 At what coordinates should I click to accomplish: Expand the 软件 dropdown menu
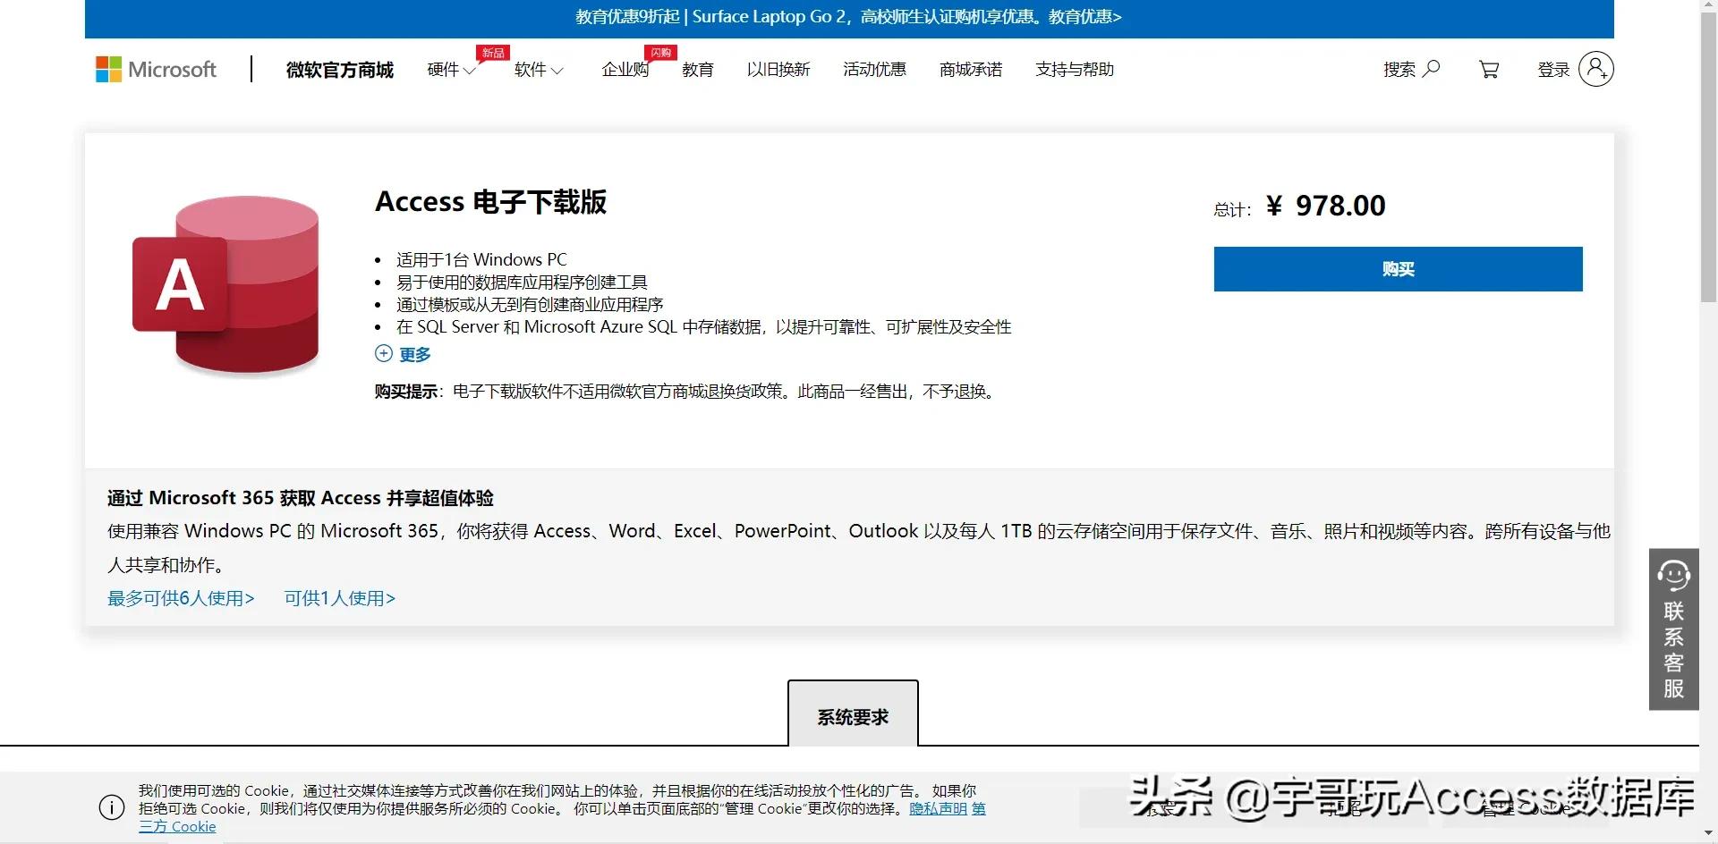point(538,70)
